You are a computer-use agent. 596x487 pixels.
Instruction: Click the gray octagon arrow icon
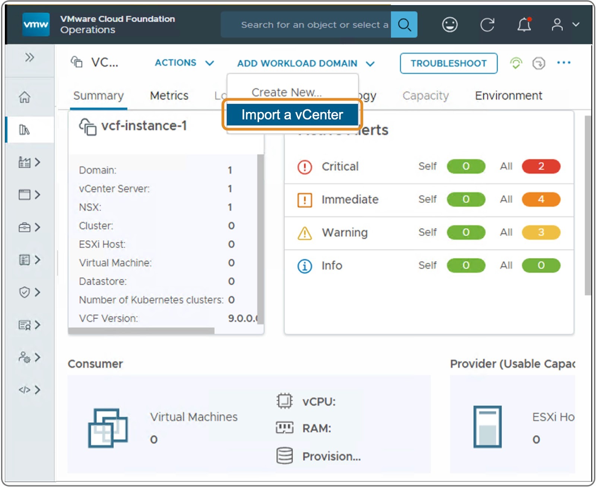[x=539, y=63]
